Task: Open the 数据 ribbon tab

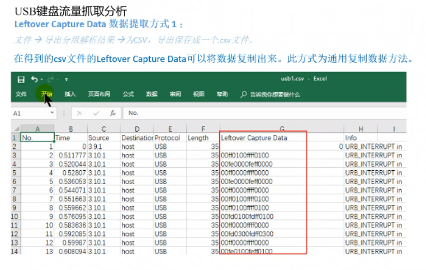Action: coord(152,94)
